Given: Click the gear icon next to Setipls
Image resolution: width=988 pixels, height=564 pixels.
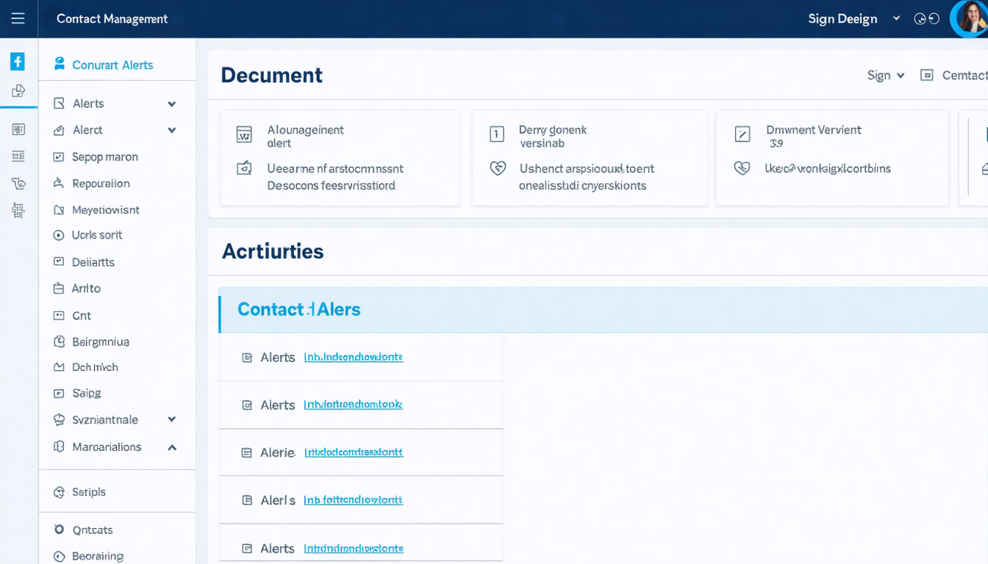Looking at the screenshot, I should click(59, 492).
